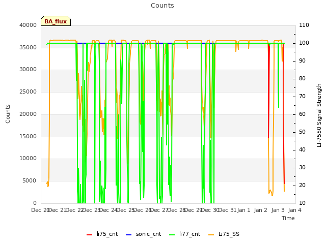
Task: Click the 20000 tick on left axis
Action: [x=28, y=114]
